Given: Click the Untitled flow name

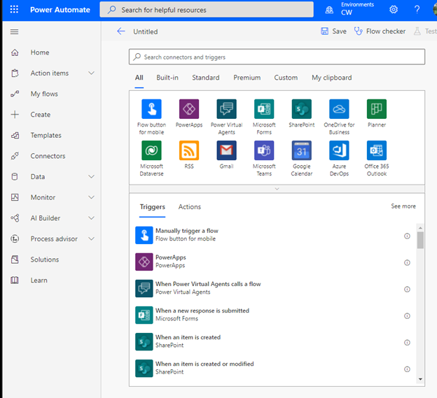Looking at the screenshot, I should click(146, 31).
